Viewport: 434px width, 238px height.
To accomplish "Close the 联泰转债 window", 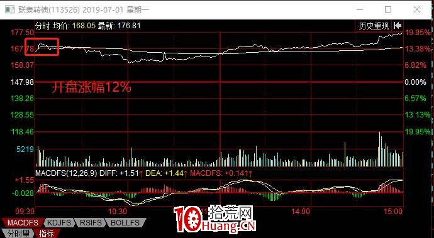I will coord(417,9).
